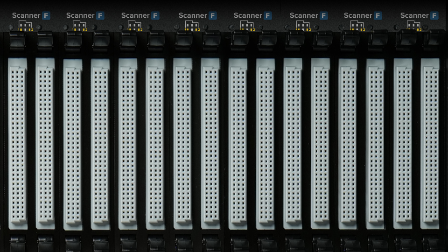Click the eighth module's "Scanner" label text
Image resolution: width=448 pixels, height=252 pixels.
click(414, 15)
